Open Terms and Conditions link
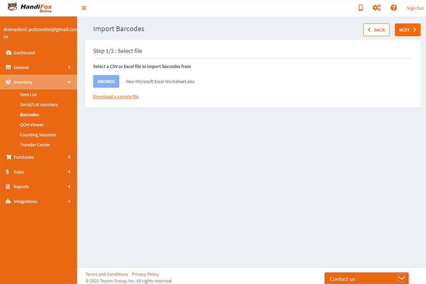The image size is (426, 284). tap(107, 274)
